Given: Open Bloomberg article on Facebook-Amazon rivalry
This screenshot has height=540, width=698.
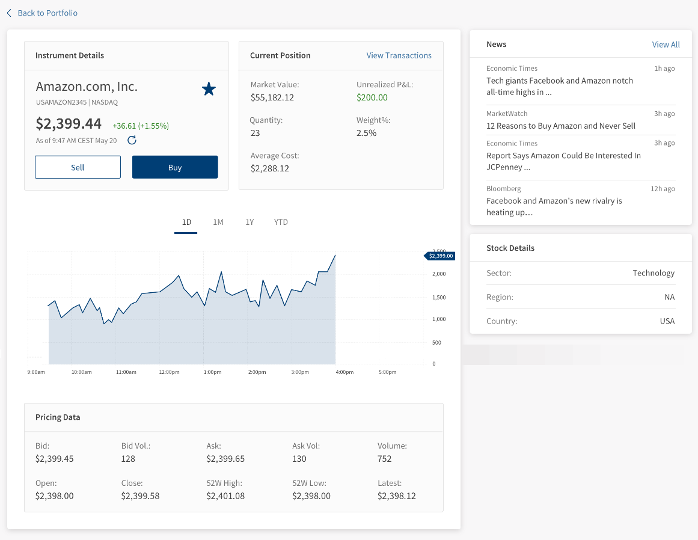Looking at the screenshot, I should [554, 207].
